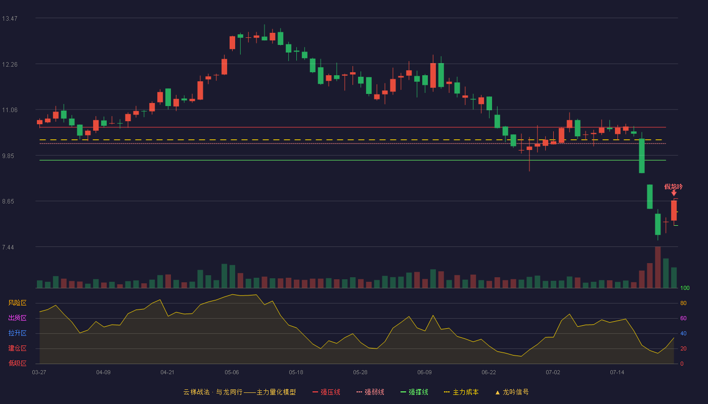
Task: Click the 07-14 date label
Action: click(617, 372)
